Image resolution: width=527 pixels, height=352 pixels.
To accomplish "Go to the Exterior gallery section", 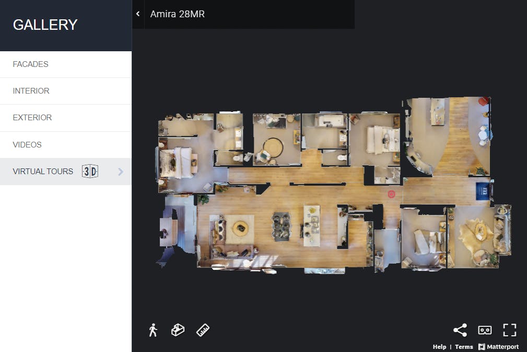I will point(32,118).
